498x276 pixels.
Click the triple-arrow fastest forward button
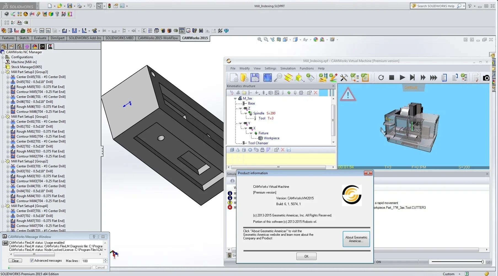(433, 77)
